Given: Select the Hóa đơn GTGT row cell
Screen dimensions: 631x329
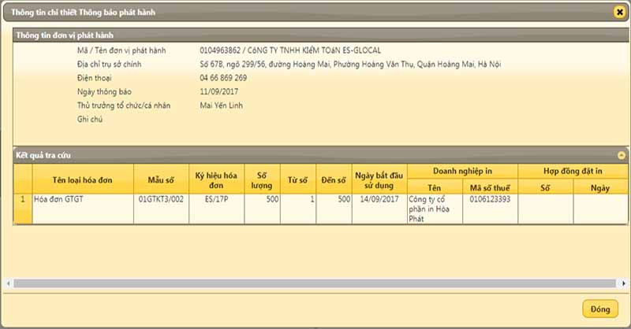Looking at the screenshot, I should [x=83, y=199].
